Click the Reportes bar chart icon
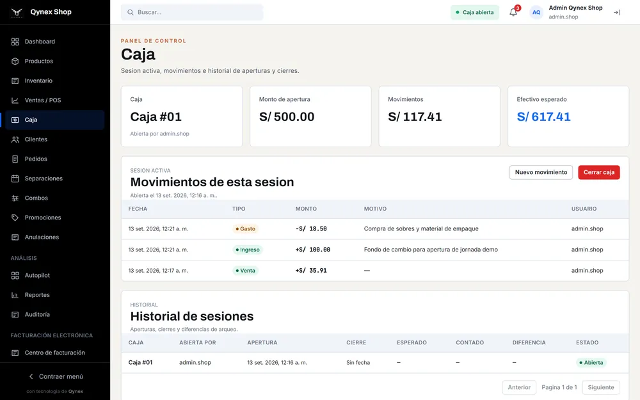This screenshot has width=640, height=400. 15,295
